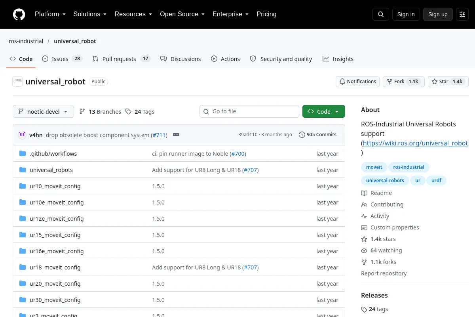This screenshot has height=317, width=475.
Task: Go to the GitHub homepage logo
Action: tap(19, 14)
